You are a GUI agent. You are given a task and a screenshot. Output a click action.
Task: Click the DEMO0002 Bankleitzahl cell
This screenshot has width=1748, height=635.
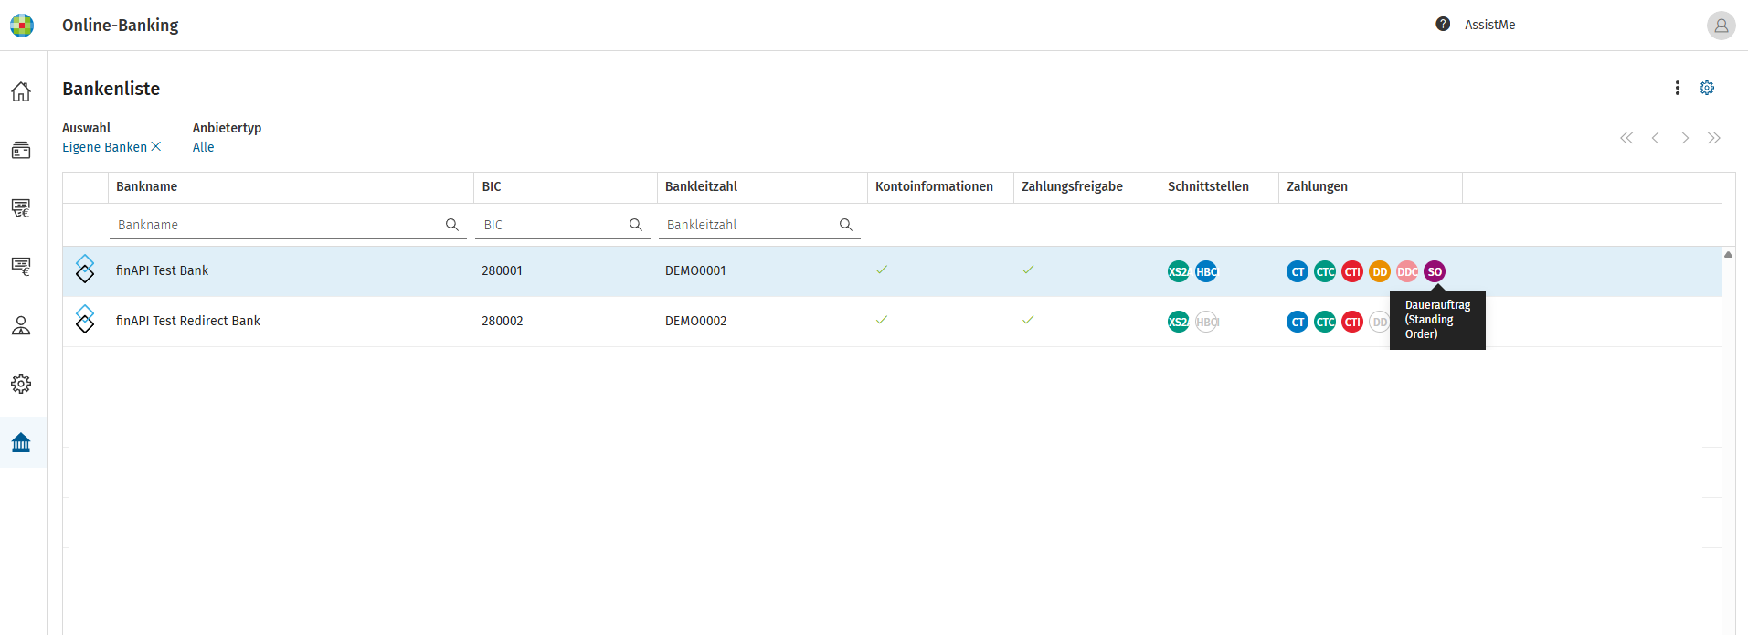(695, 321)
